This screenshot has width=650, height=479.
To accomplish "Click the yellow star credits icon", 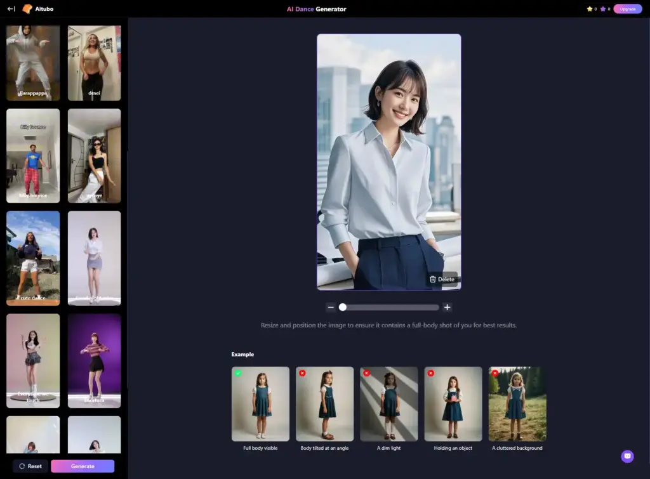I will (590, 9).
